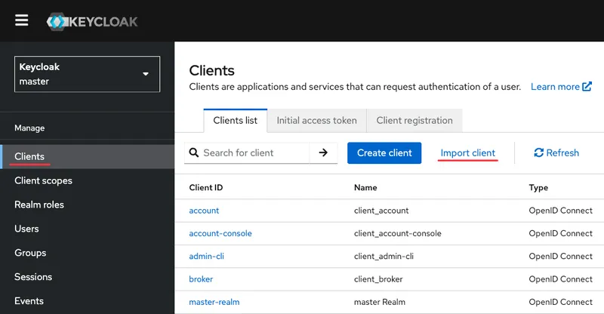Click the search arrow submit button
Viewport: 604px width, 314px height.
coord(323,152)
